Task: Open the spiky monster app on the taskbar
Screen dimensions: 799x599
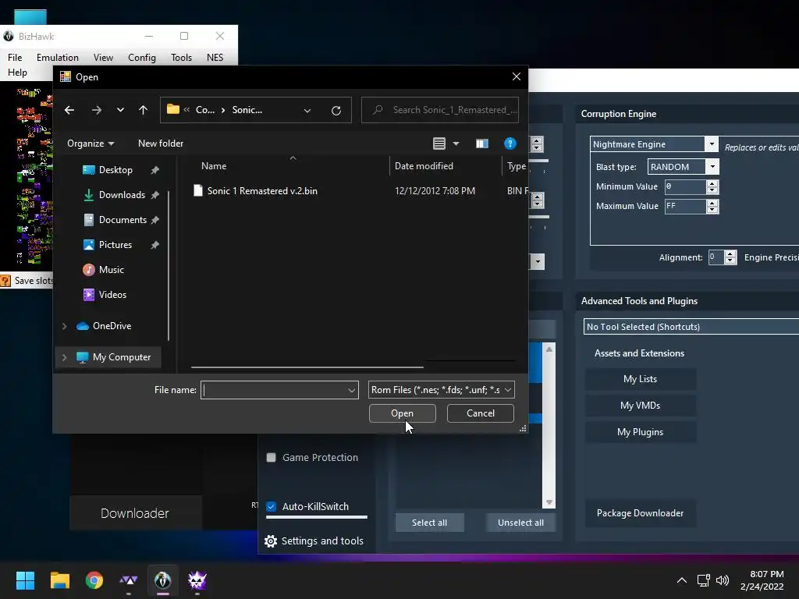Action: 197,580
